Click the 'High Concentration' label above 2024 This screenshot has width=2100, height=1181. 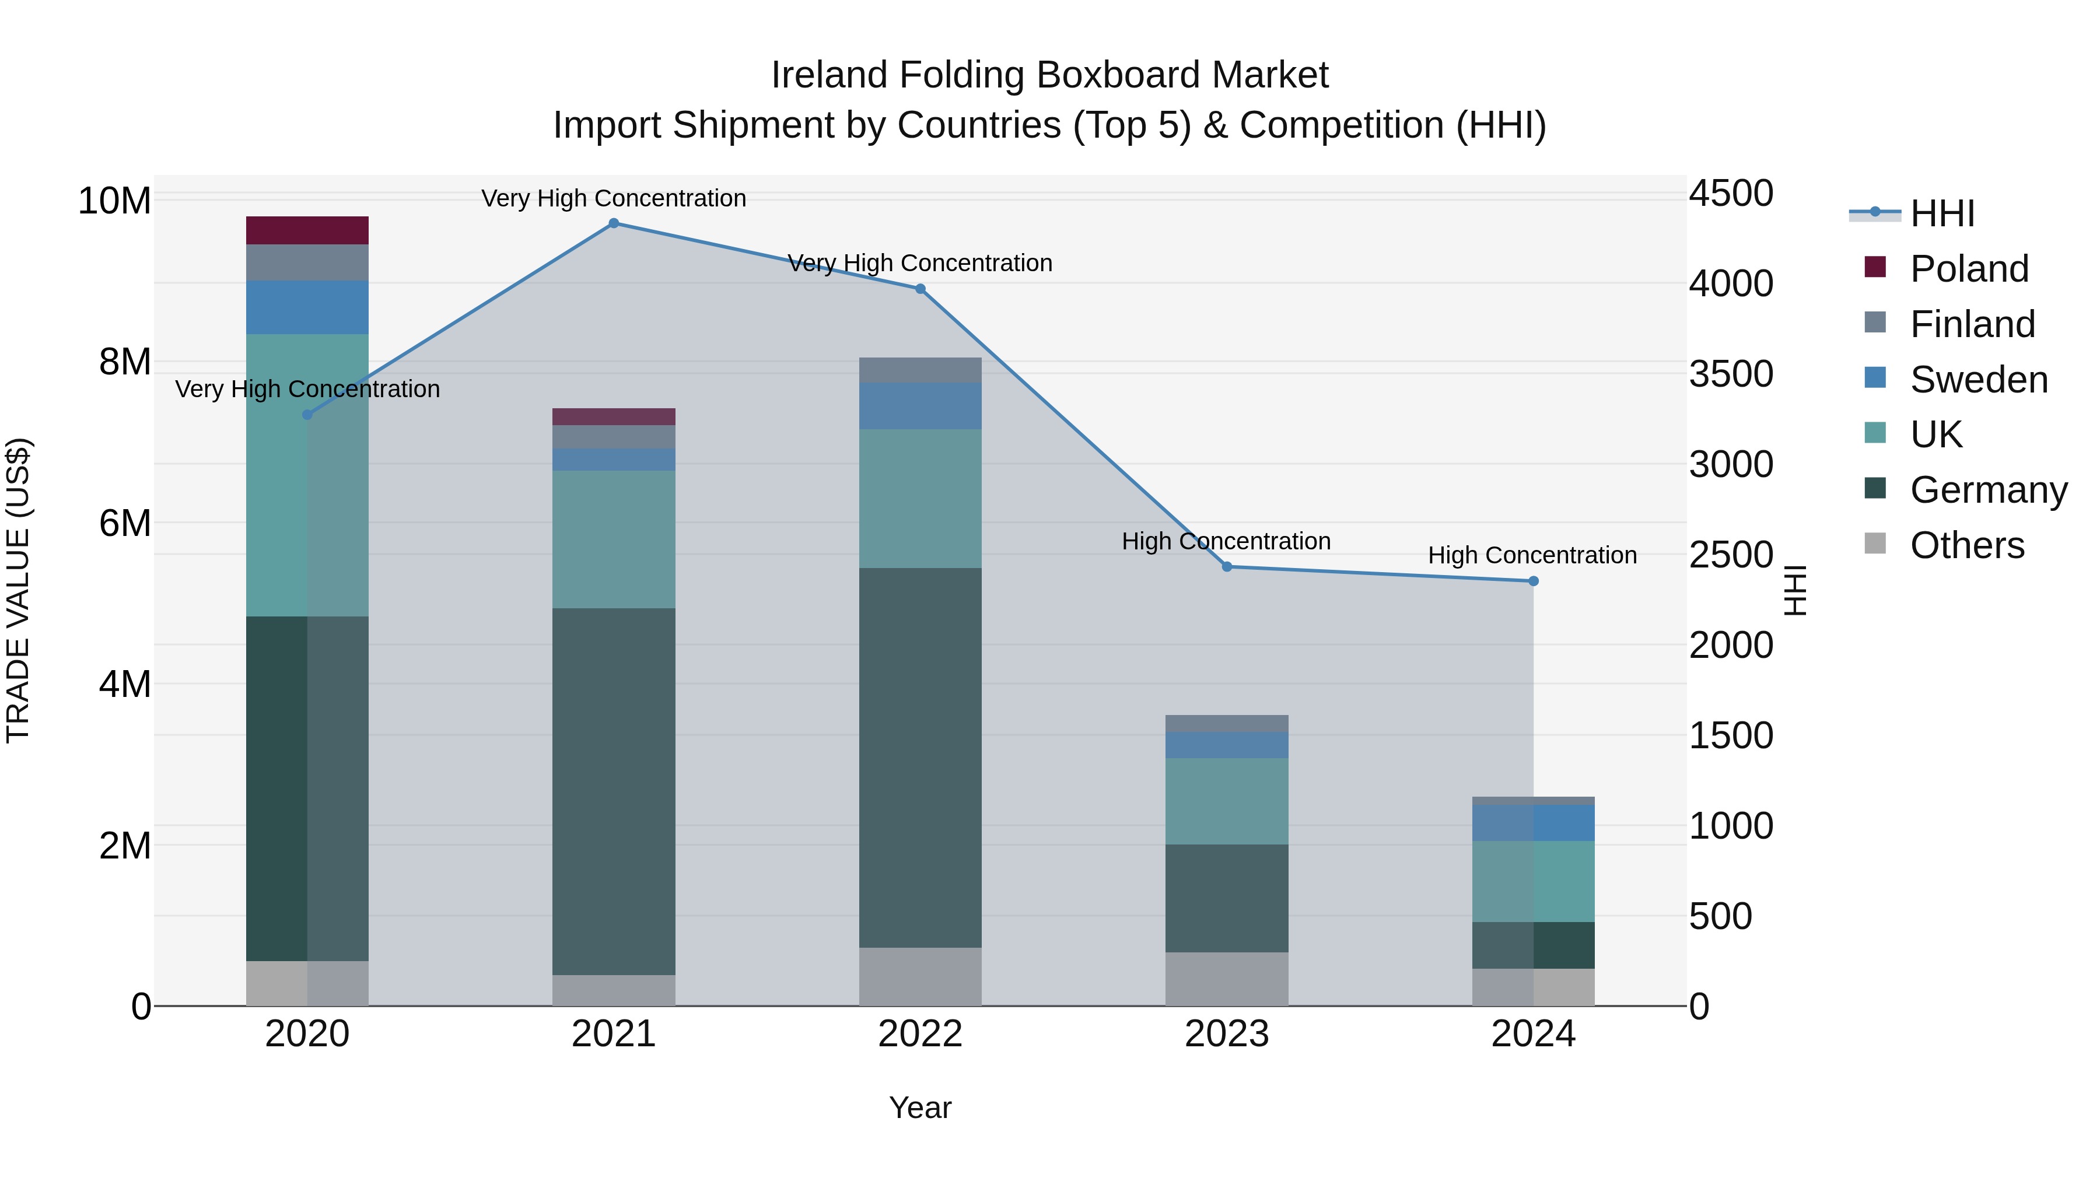[1532, 555]
